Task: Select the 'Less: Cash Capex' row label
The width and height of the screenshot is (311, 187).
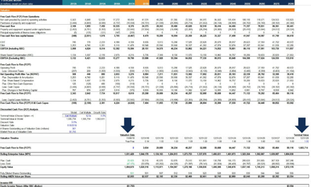Action: [11, 87]
